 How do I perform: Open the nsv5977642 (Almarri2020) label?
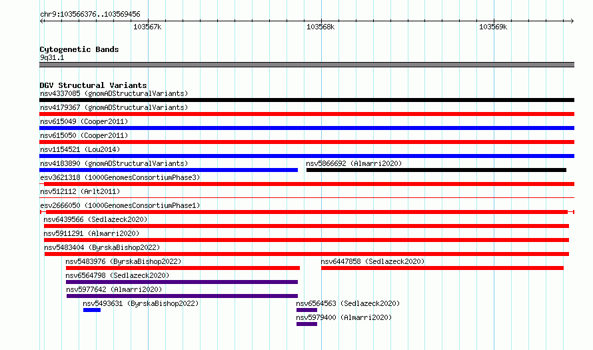(114, 289)
